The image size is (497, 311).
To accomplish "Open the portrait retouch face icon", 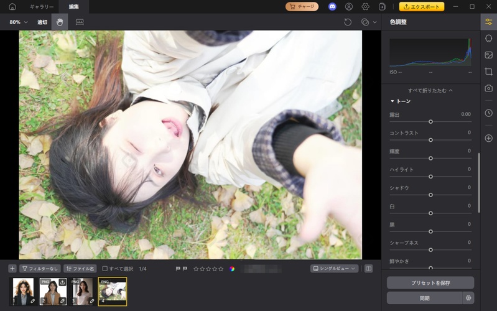I will [x=488, y=39].
